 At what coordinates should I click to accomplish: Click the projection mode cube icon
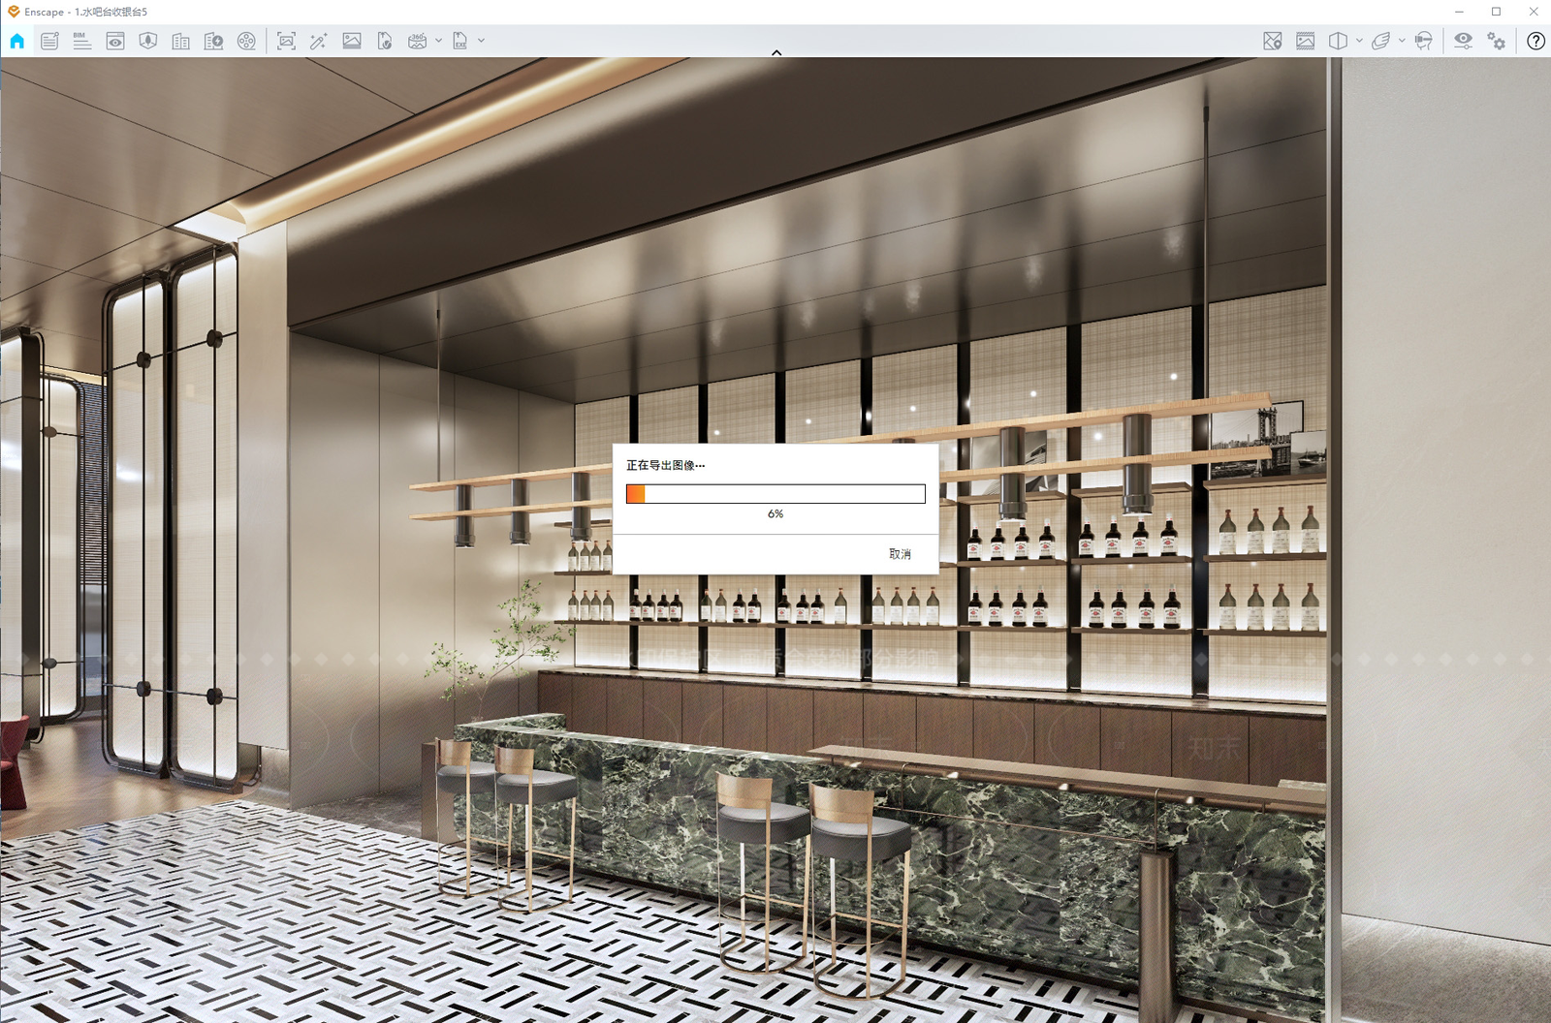pos(1339,41)
